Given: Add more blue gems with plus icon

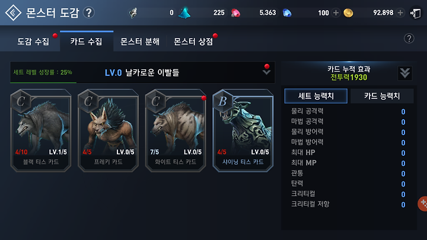Looking at the screenshot, I should (336, 13).
